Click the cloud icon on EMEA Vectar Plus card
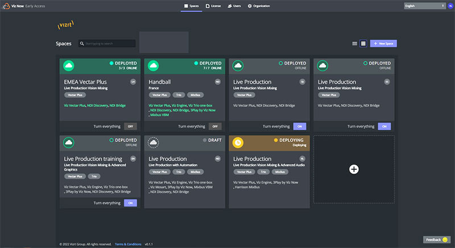The height and width of the screenshot is (248, 455). click(x=69, y=65)
